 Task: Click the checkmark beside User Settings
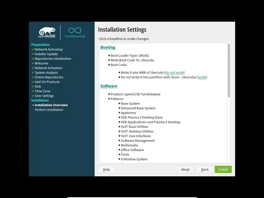[x=33, y=96]
